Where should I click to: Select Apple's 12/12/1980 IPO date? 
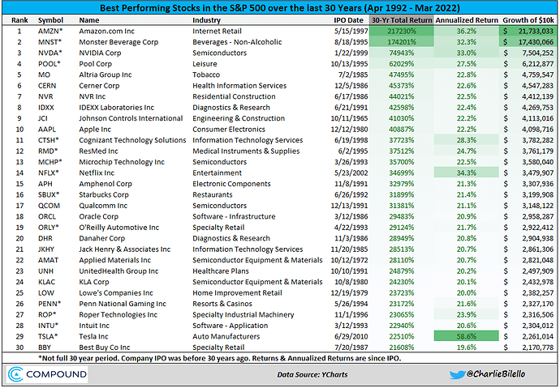(348, 130)
